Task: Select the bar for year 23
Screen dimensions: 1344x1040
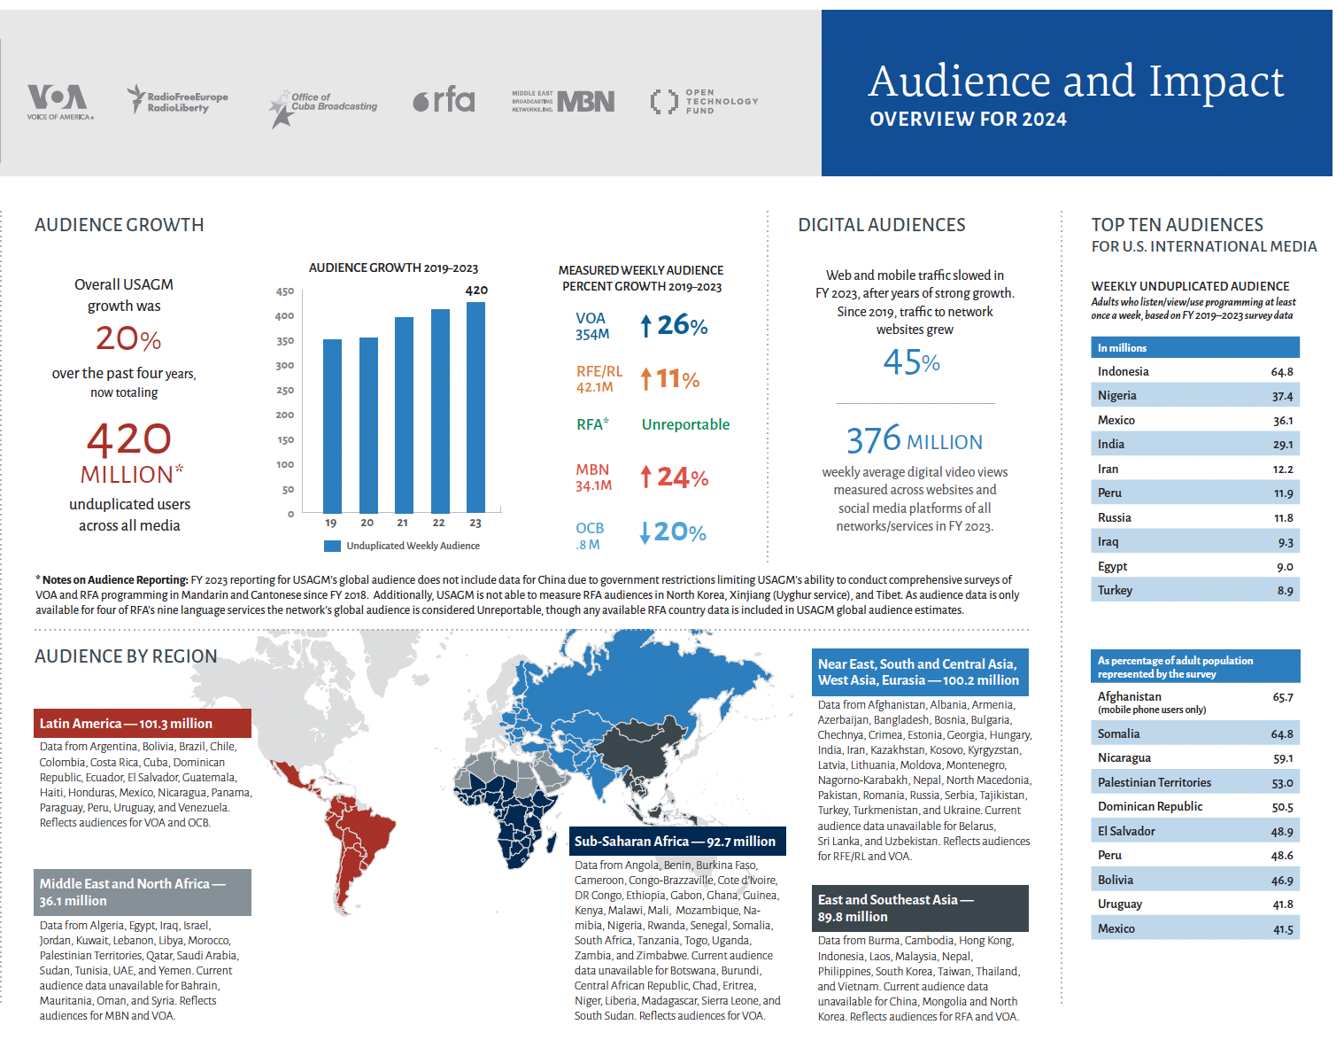Action: (x=475, y=407)
